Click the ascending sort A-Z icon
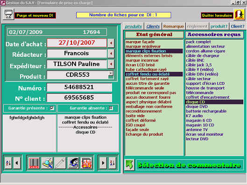This screenshot has width=247, height=185. pyautogui.click(x=8, y=163)
